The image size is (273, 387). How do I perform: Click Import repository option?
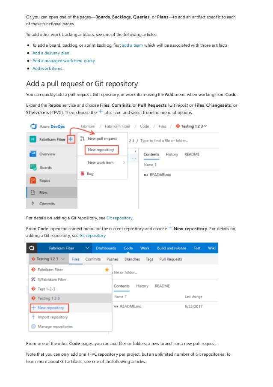[x=53, y=317]
